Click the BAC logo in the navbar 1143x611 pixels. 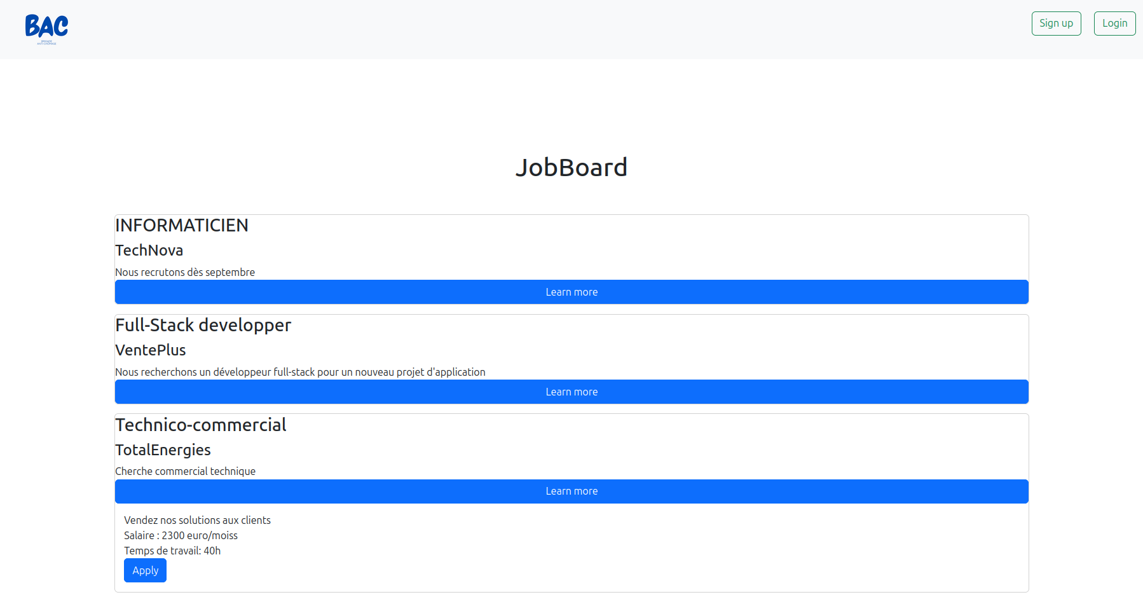tap(46, 29)
